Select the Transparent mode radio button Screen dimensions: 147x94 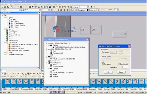click(103, 64)
